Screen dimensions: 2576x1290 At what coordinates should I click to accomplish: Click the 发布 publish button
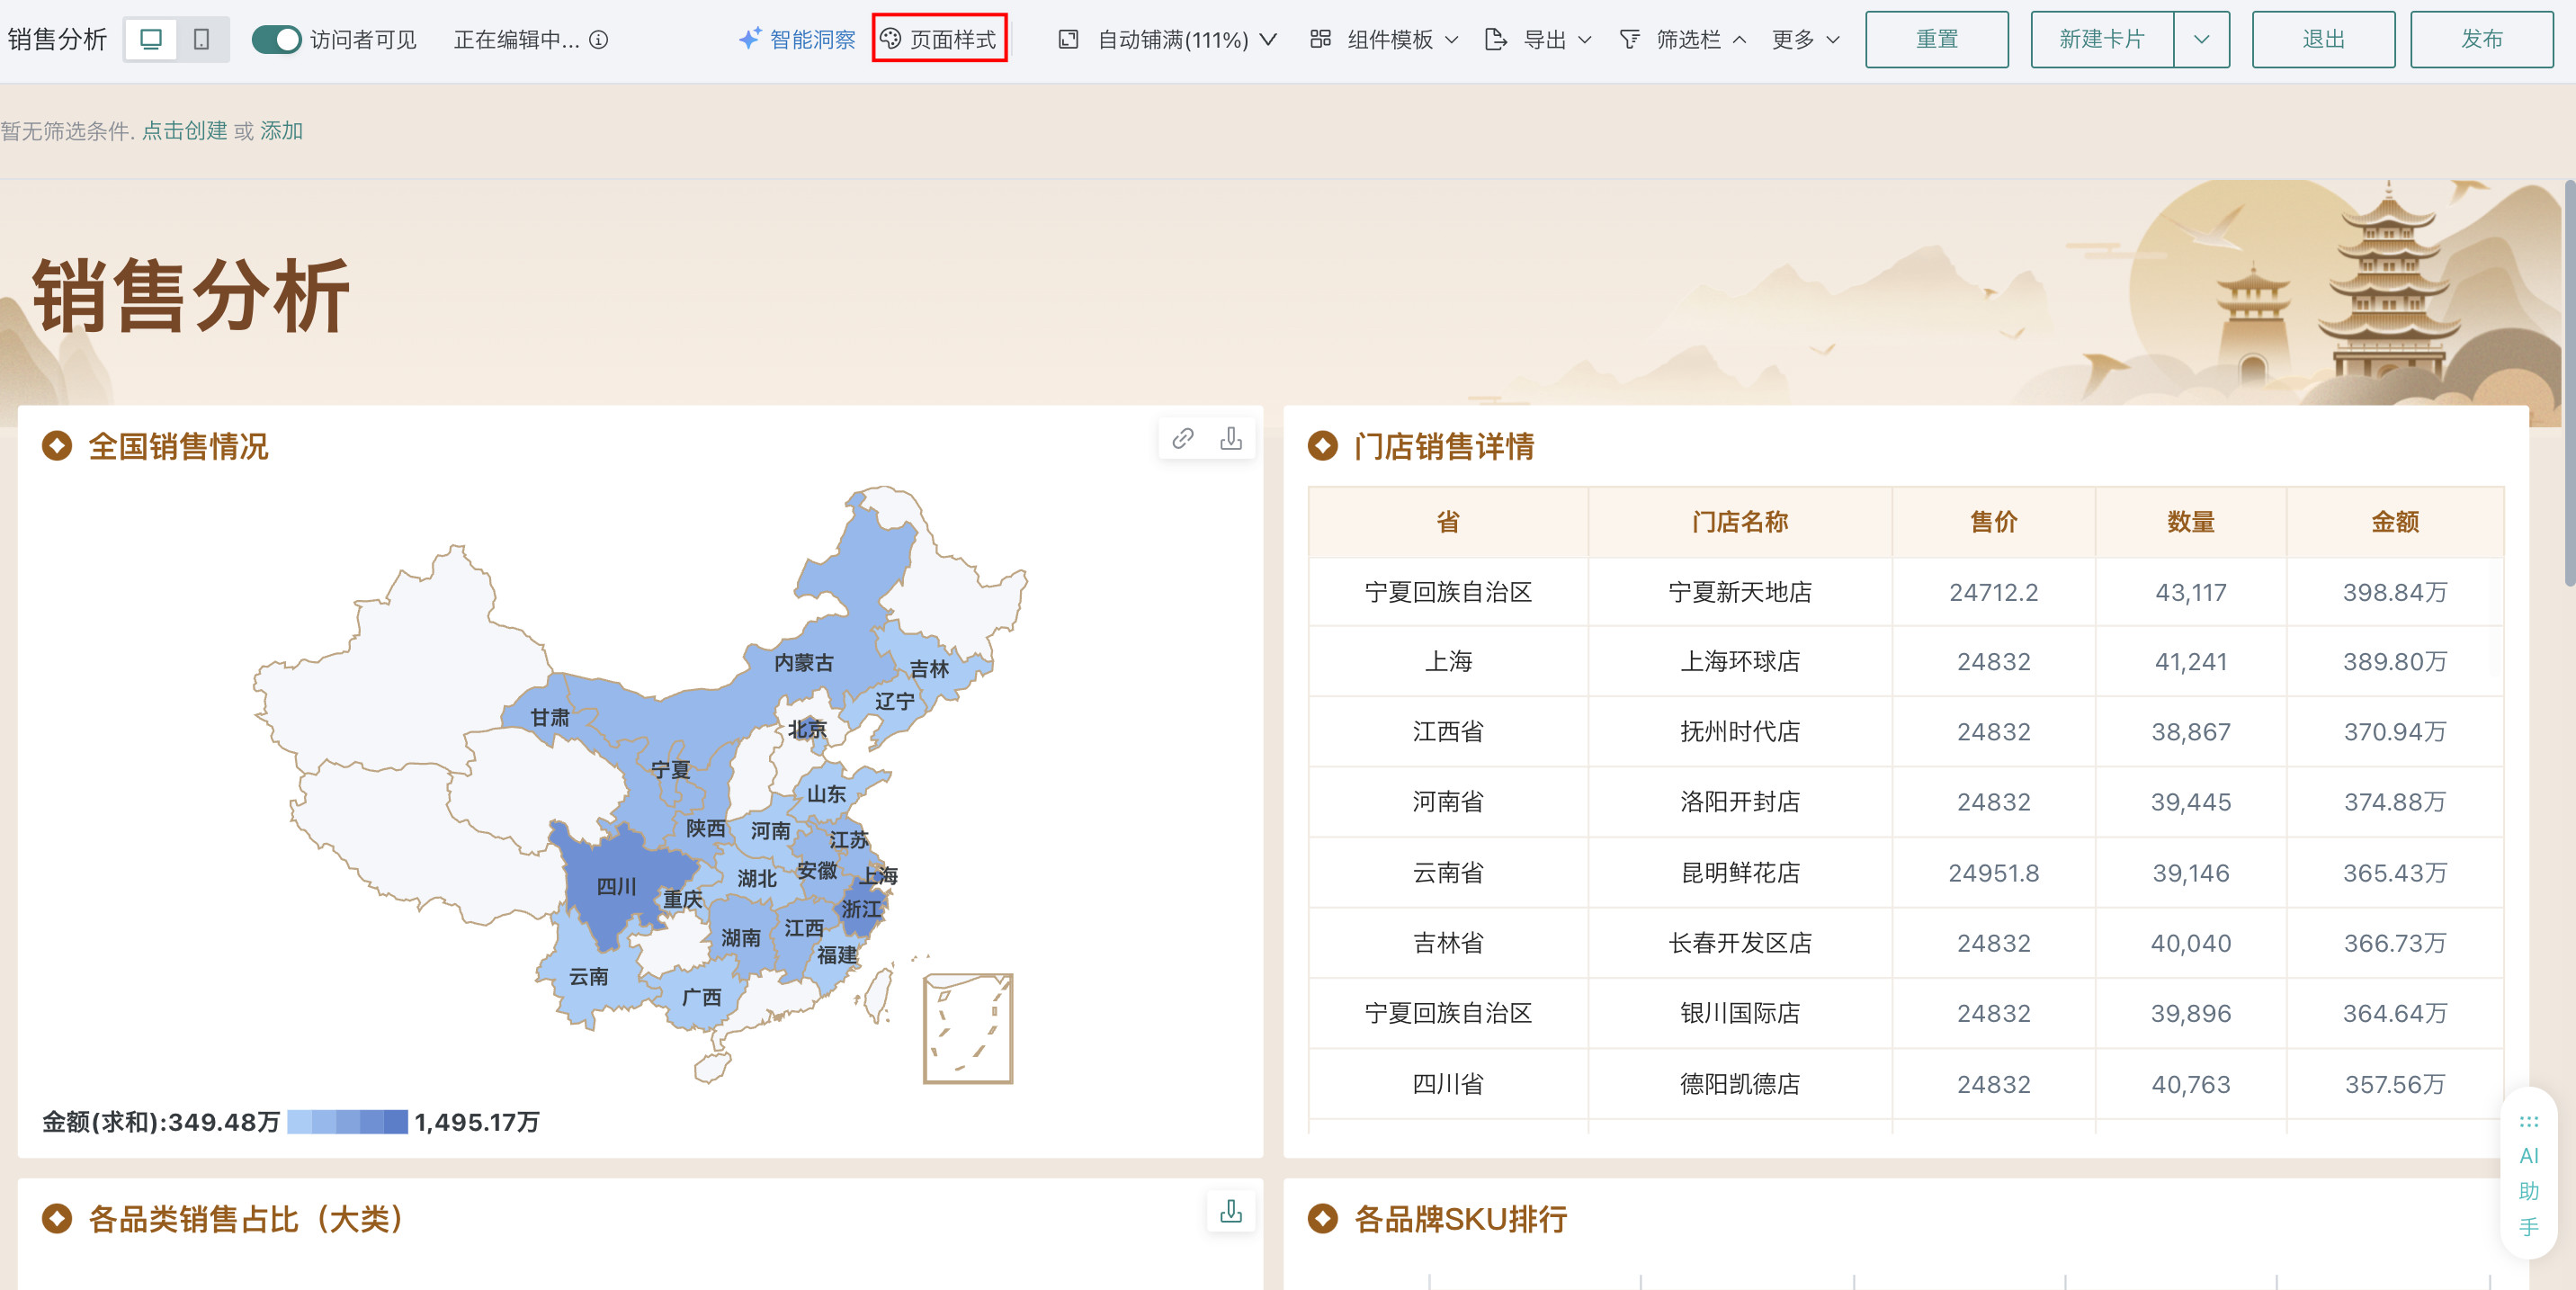(2481, 40)
